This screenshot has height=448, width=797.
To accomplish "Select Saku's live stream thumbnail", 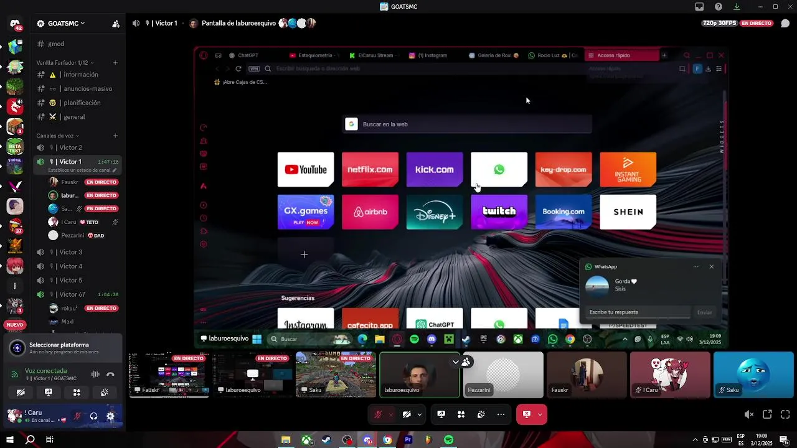I will click(336, 375).
